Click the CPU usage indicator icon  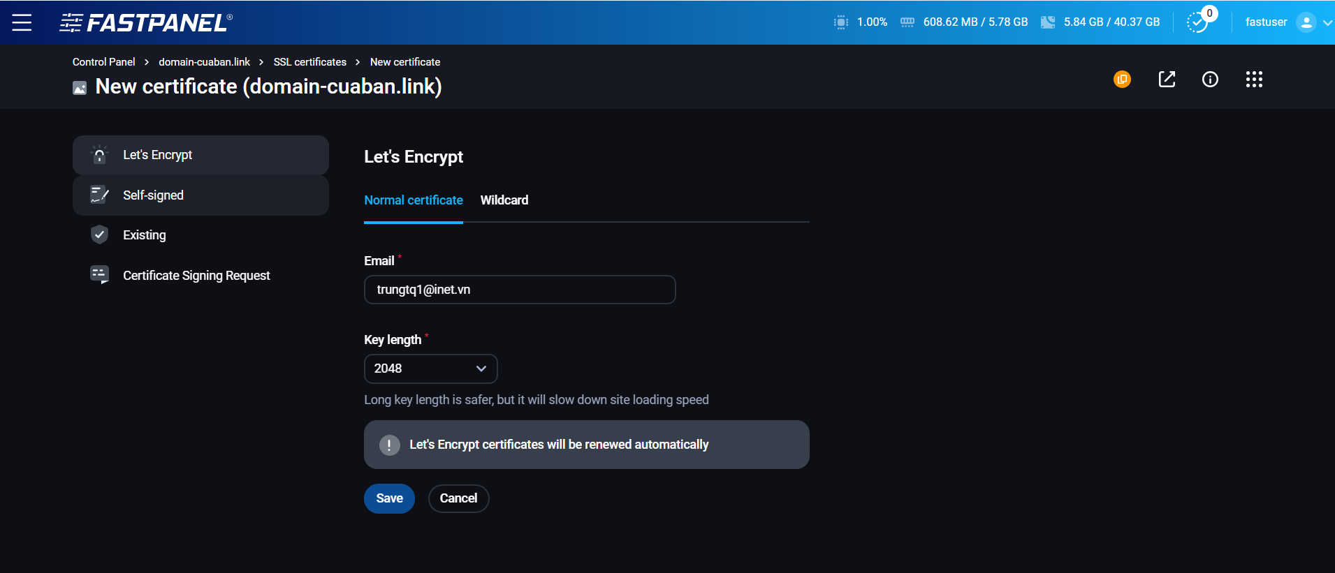(x=841, y=22)
